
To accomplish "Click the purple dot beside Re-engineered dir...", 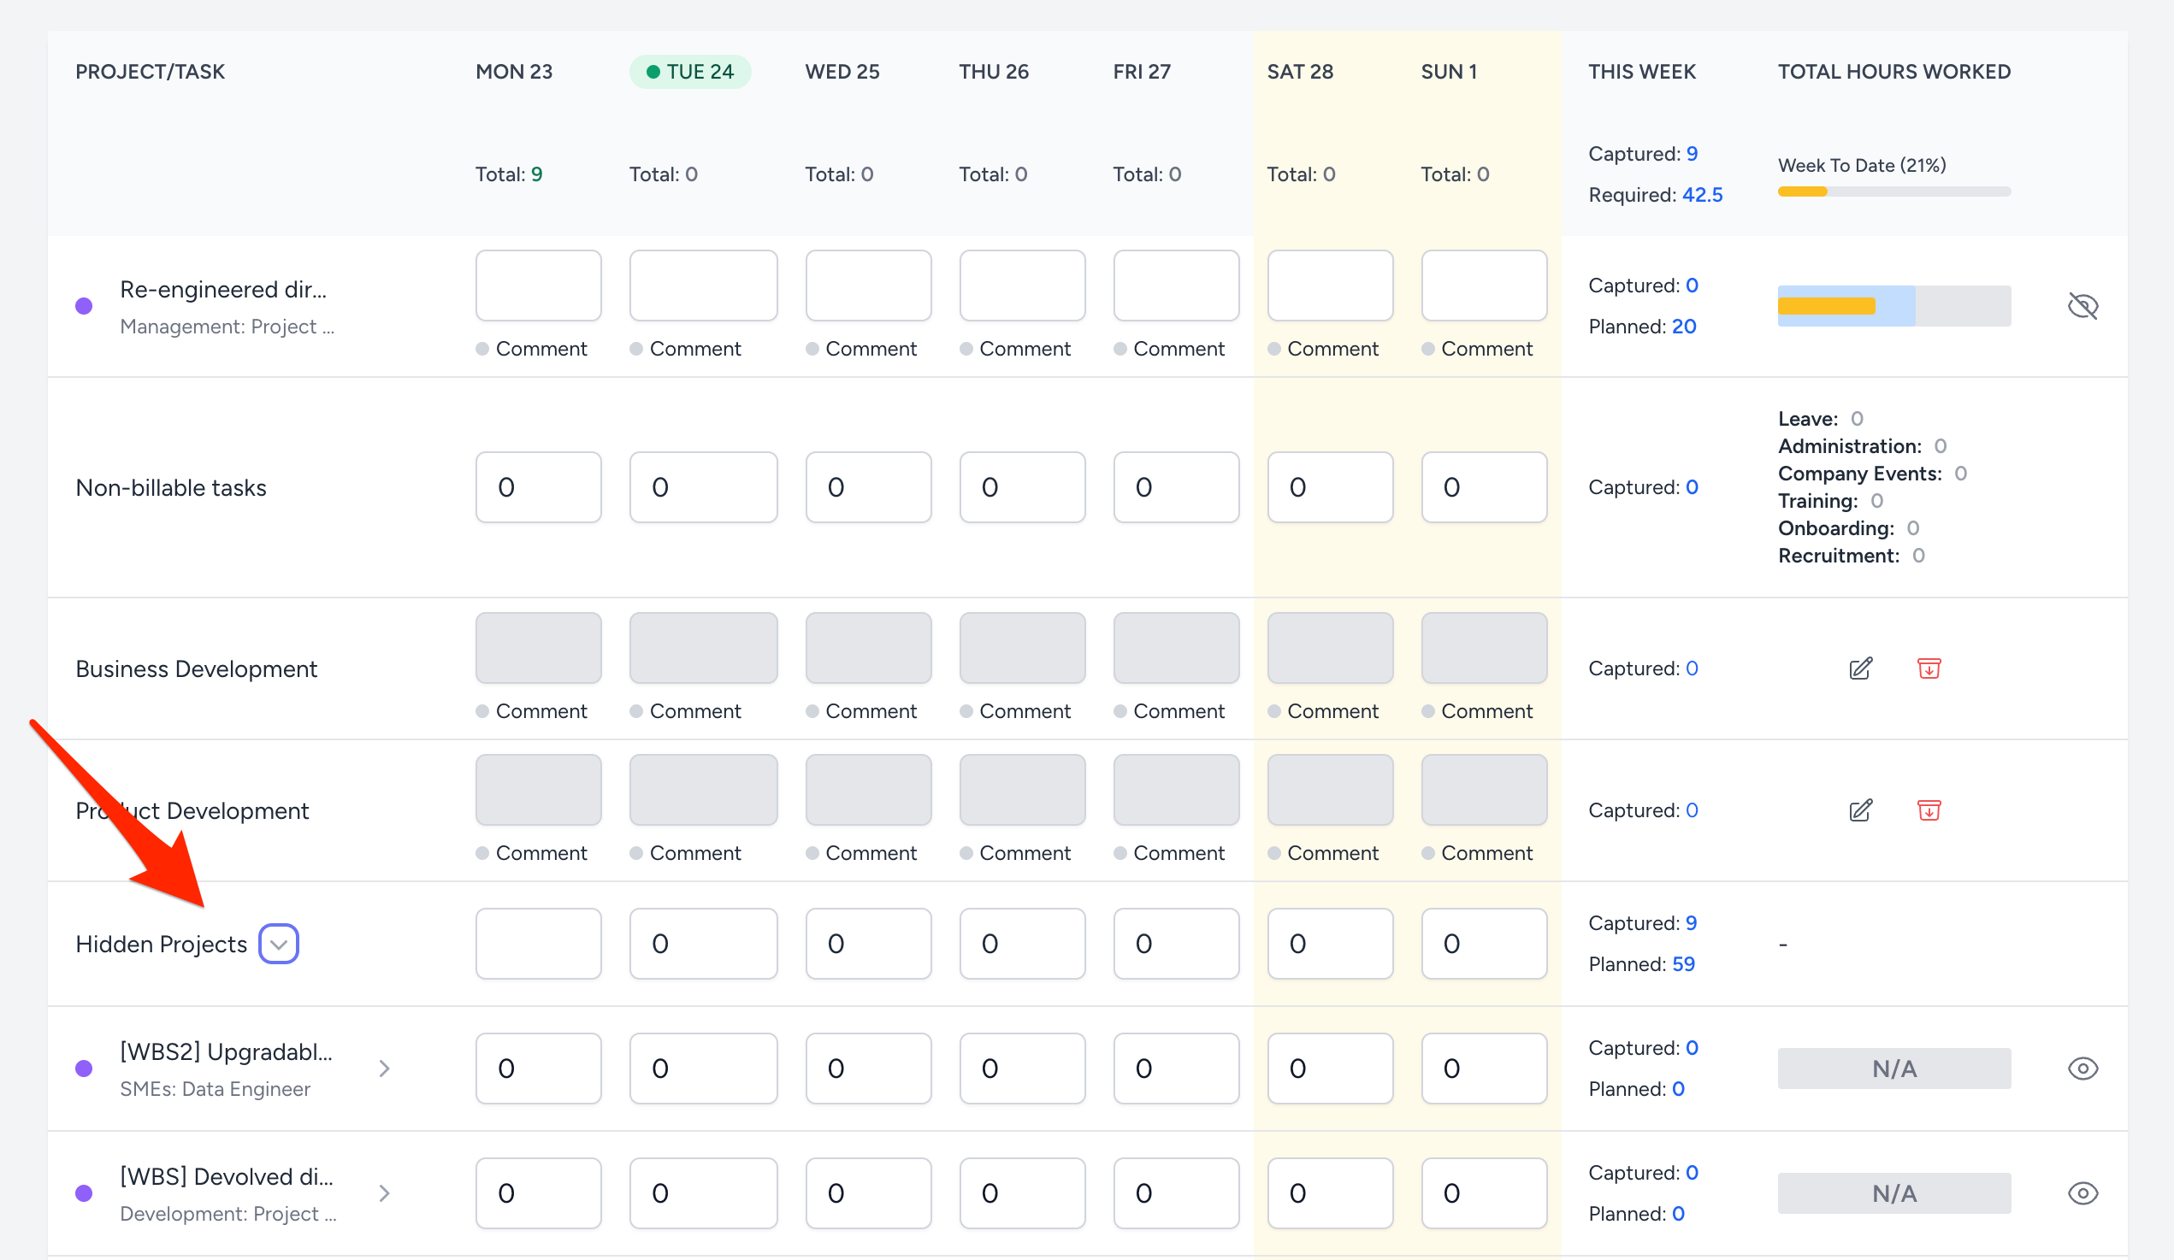I will pos(84,305).
